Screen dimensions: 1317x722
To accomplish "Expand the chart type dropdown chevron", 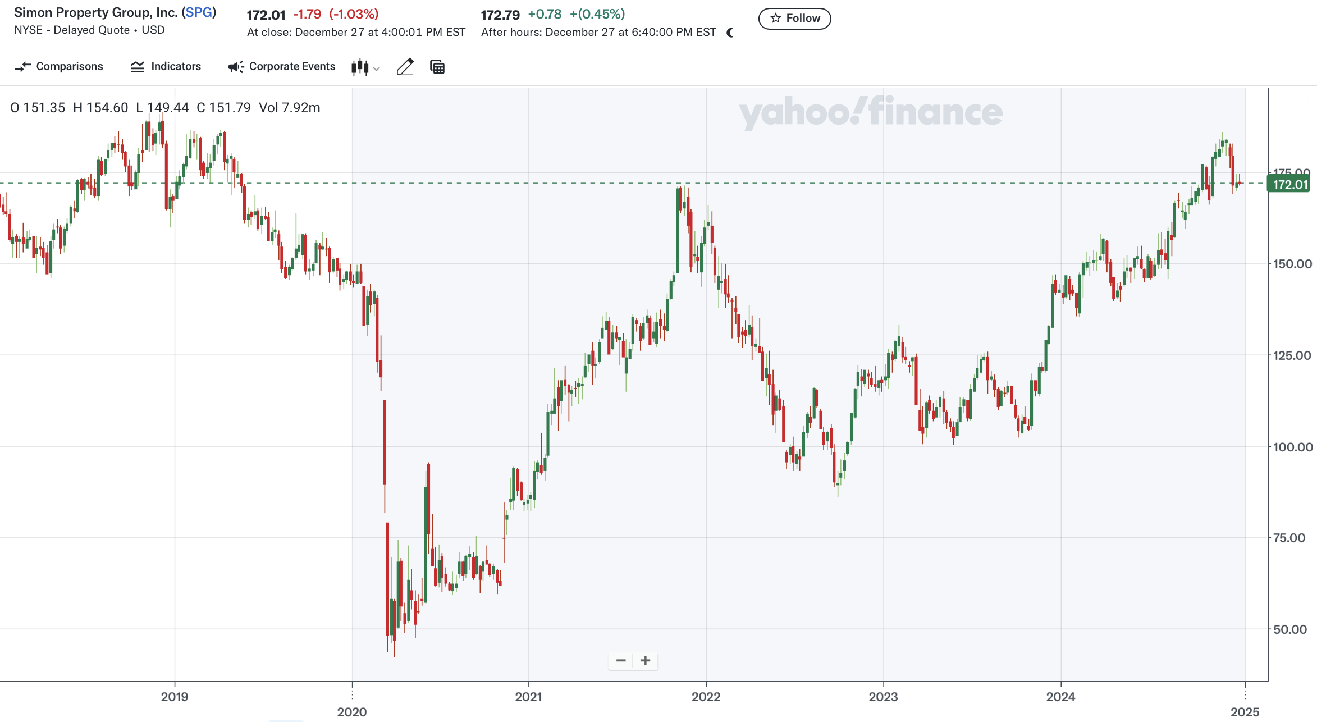I will point(377,69).
